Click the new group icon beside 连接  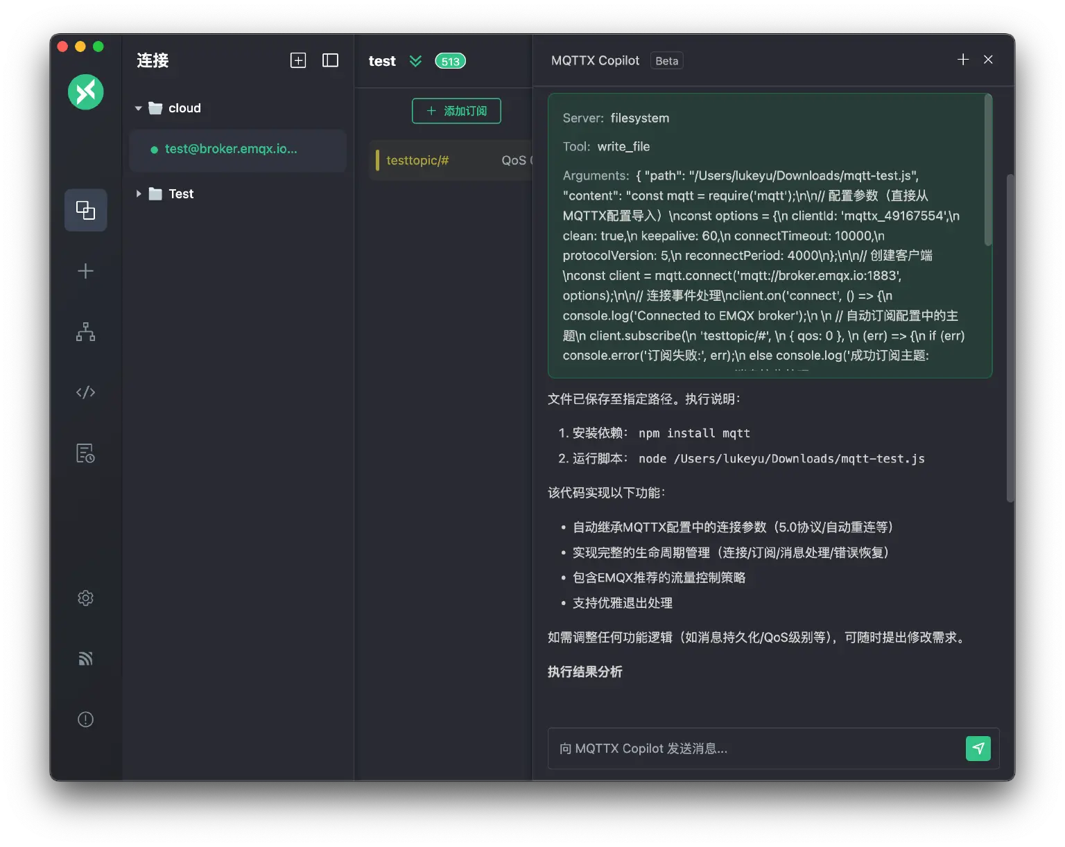click(298, 60)
